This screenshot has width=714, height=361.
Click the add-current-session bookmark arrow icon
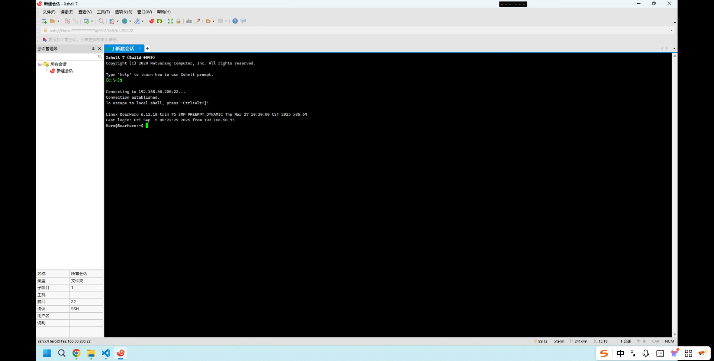(45, 39)
